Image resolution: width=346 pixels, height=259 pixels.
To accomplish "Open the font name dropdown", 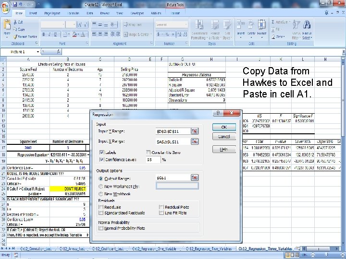I will click(x=63, y=24).
